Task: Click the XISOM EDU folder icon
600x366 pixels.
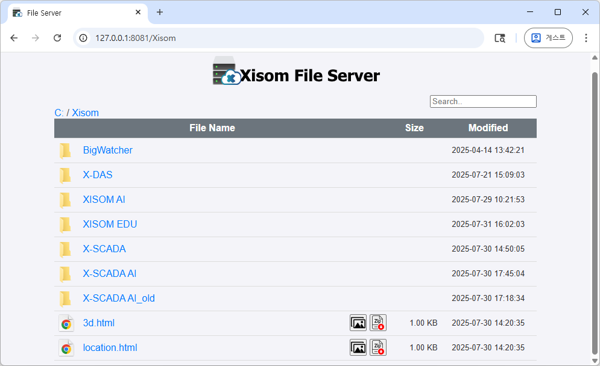Action: pos(66,225)
